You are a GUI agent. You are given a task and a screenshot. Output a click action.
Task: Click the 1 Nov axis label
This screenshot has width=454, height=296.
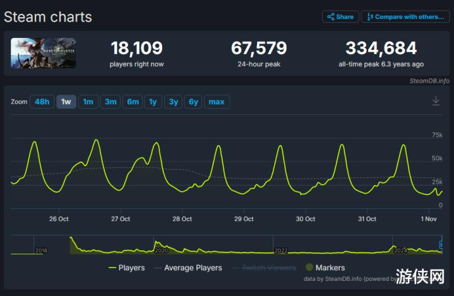(x=429, y=219)
